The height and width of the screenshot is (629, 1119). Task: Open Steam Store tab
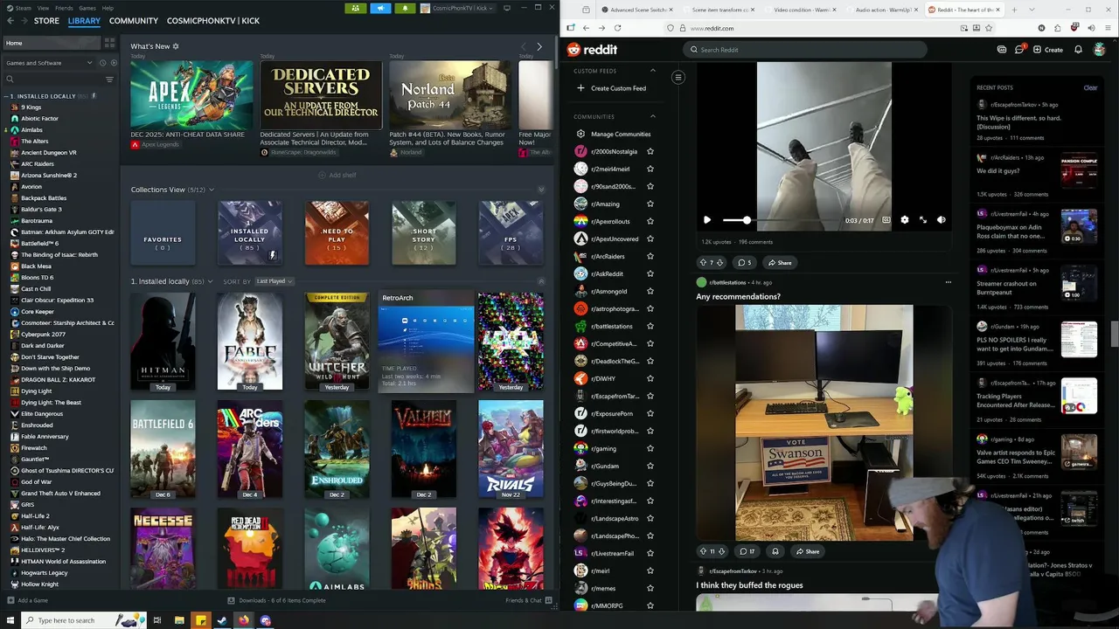point(46,21)
